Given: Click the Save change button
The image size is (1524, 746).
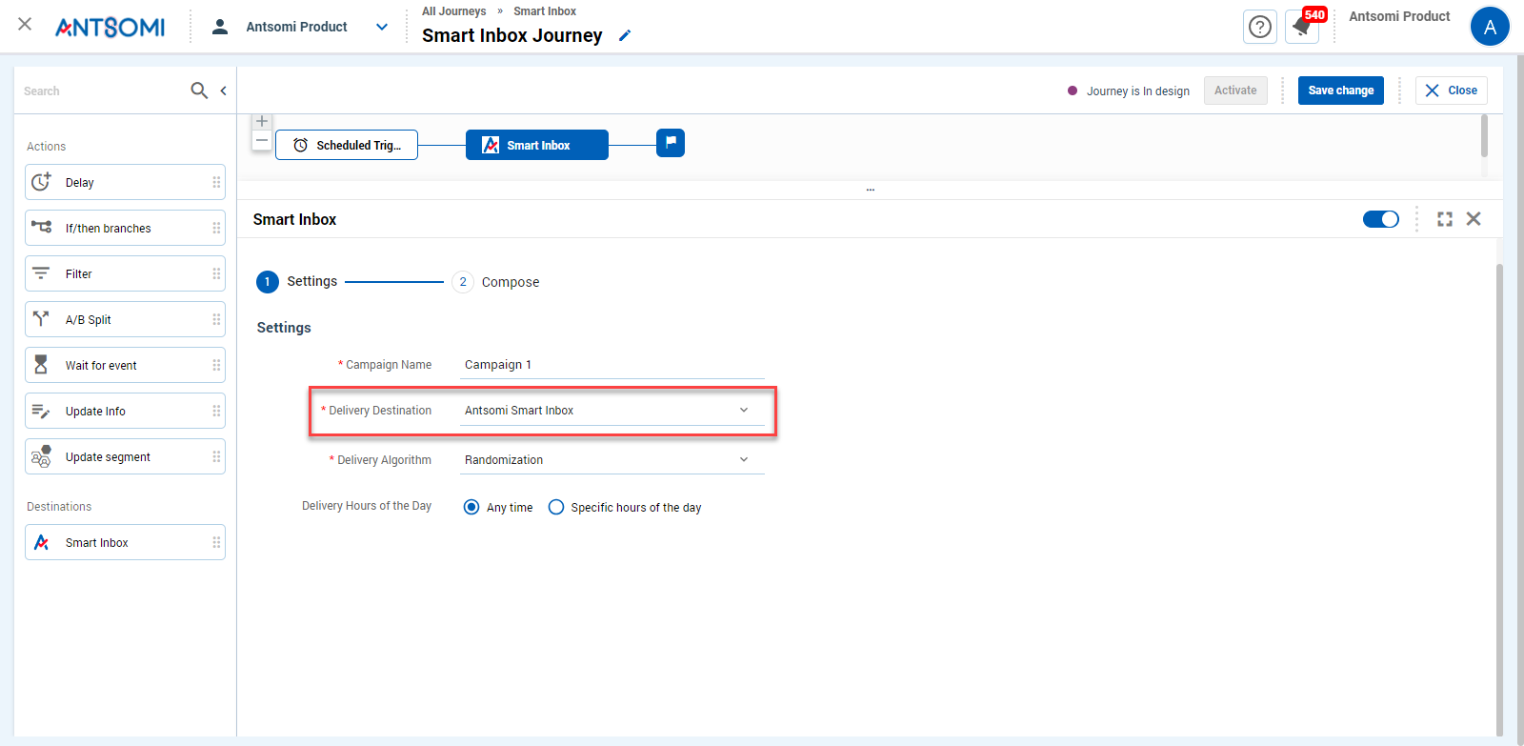Looking at the screenshot, I should click(1341, 91).
